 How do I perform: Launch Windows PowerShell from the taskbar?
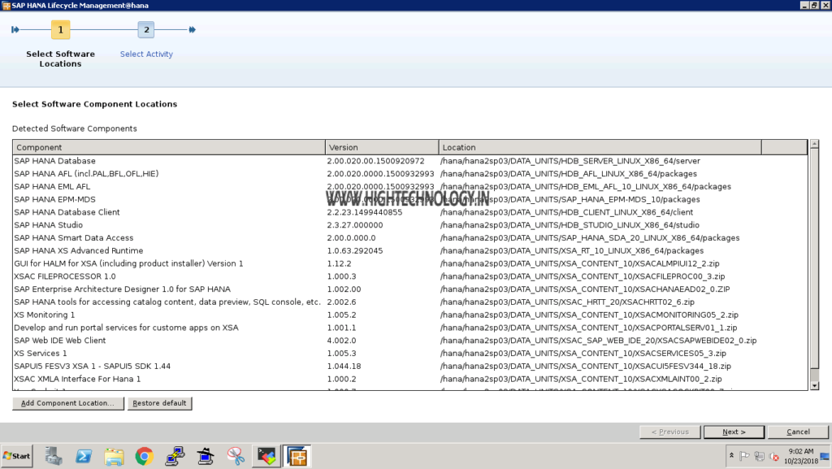pyautogui.click(x=84, y=456)
